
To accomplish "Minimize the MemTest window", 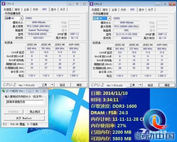I will point(30,91).
